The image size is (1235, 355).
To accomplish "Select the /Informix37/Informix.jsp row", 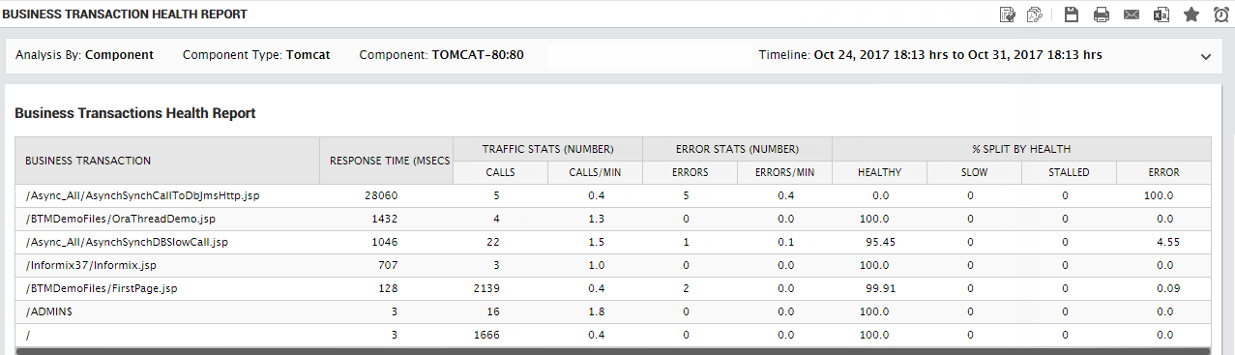I will [613, 265].
